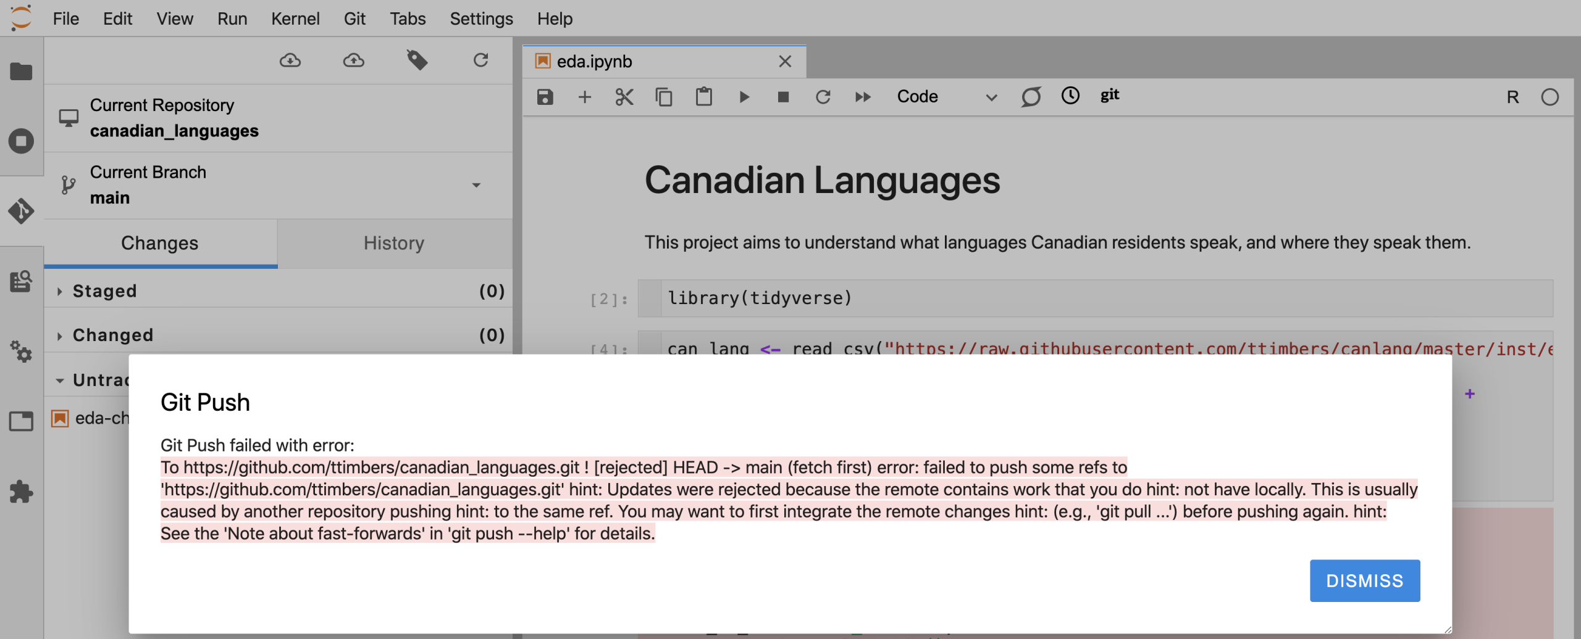Refresh the Git repository panel
The image size is (1581, 639).
(480, 60)
